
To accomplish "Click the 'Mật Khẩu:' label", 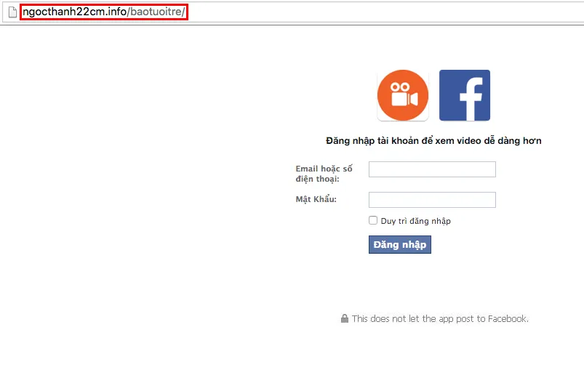I will tap(316, 199).
